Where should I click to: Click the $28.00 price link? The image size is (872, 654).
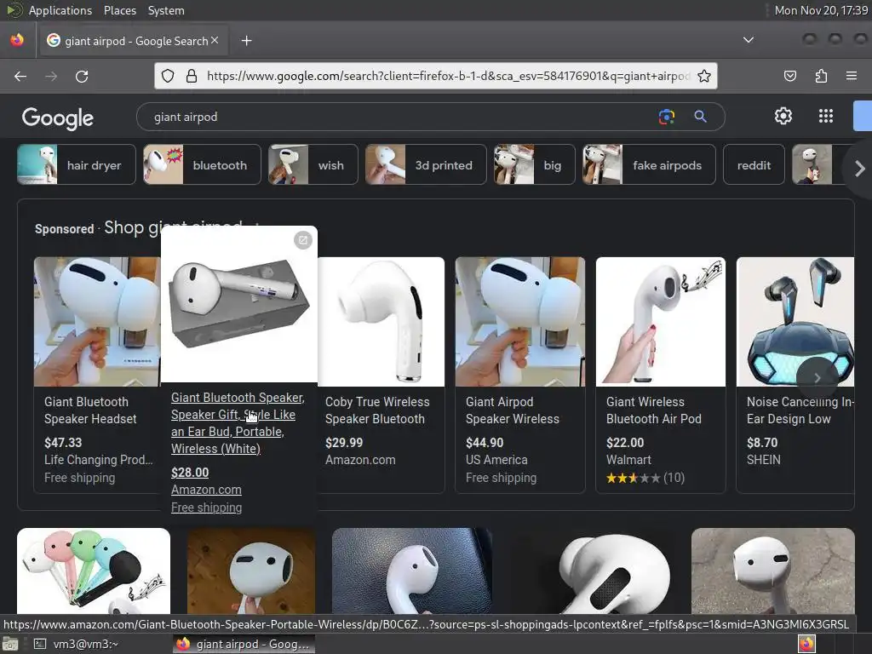[x=190, y=473]
